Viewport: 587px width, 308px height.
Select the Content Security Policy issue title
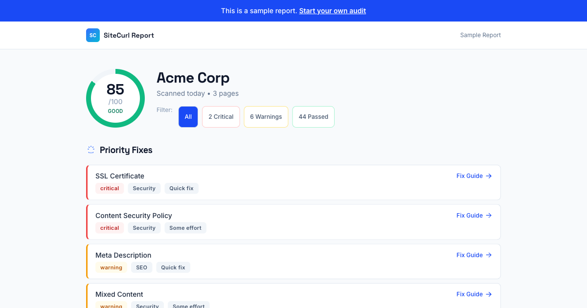point(134,216)
